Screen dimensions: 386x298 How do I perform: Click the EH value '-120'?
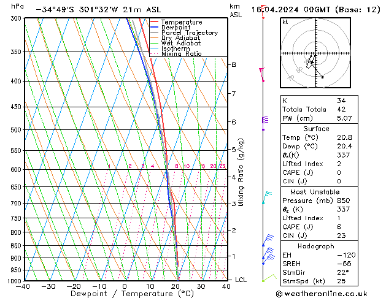(x=346, y=255)
